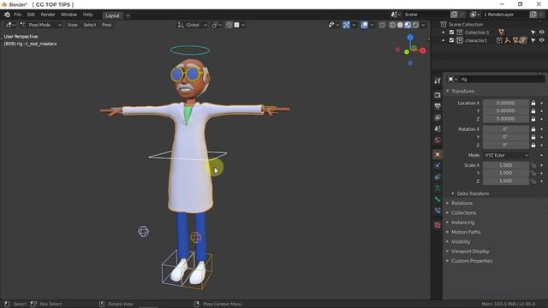Expand the Collection 1 tree item

pos(444,33)
